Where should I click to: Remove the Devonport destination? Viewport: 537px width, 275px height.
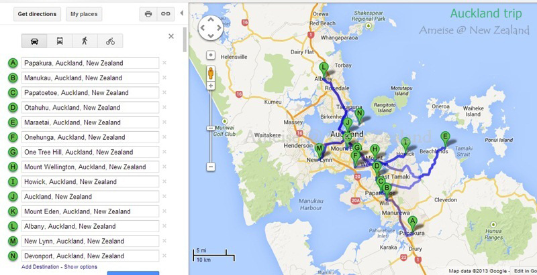[164, 256]
